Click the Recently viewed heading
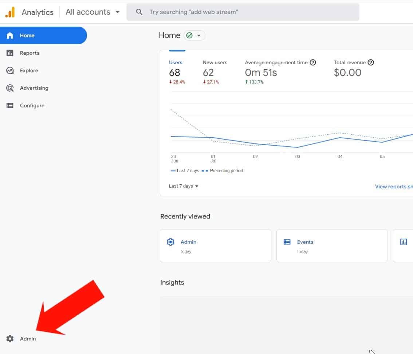 185,216
